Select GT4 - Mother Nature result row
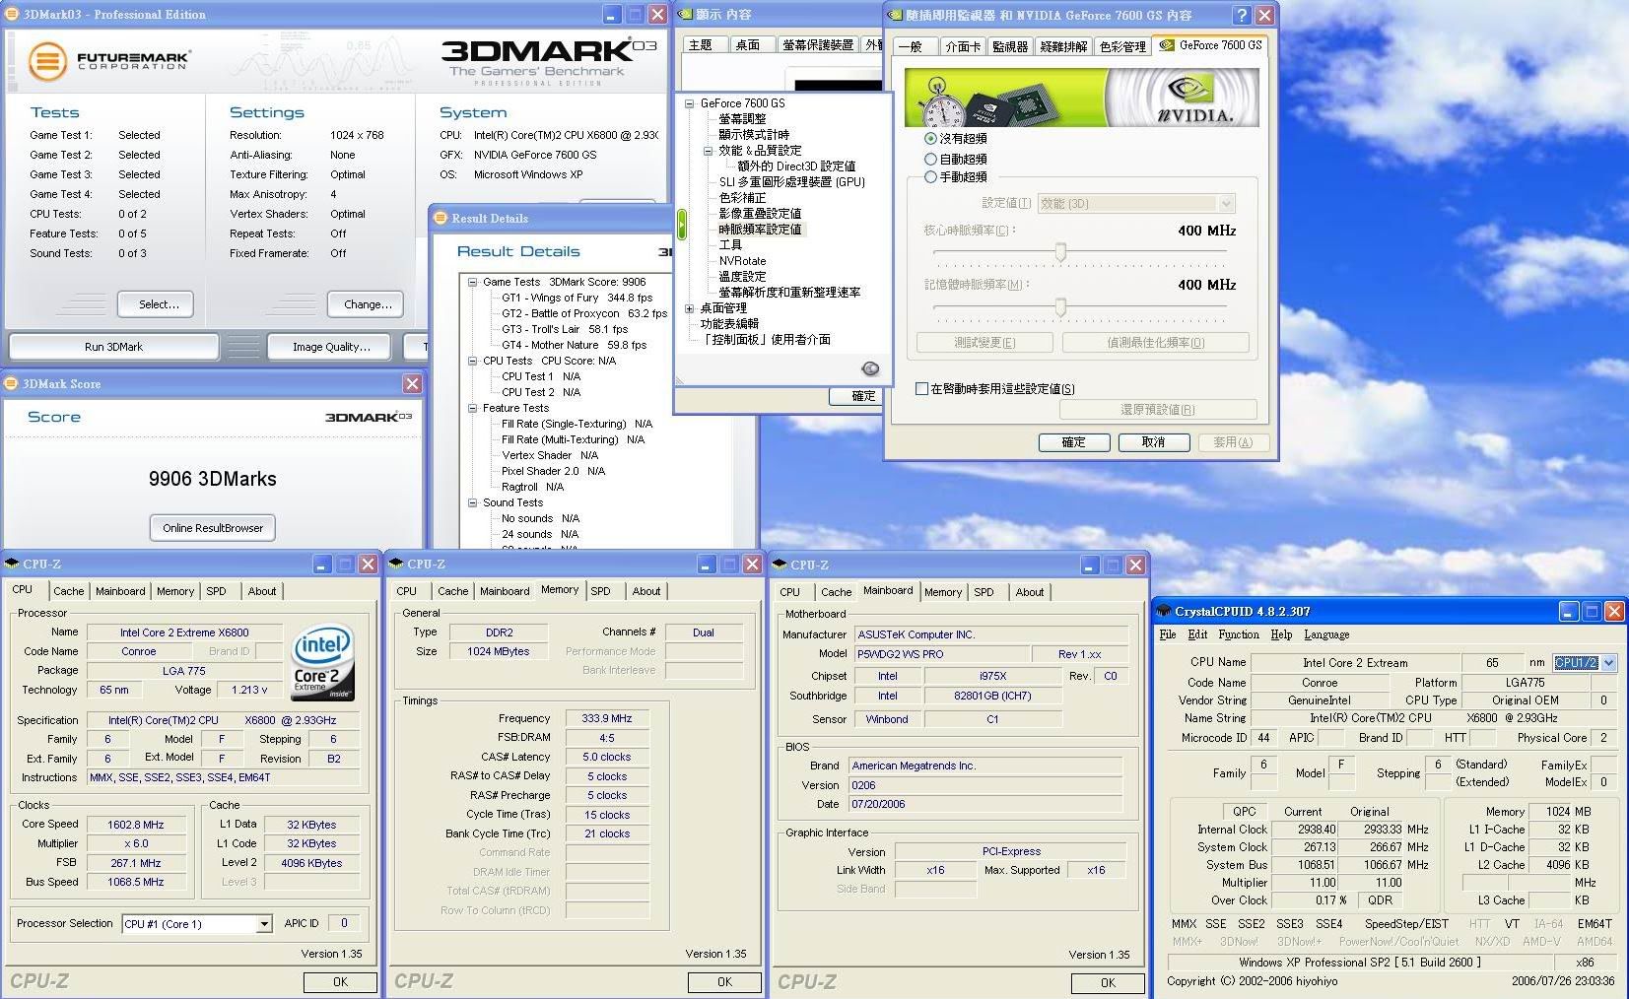Viewport: 1629px width, 999px height. click(x=574, y=345)
